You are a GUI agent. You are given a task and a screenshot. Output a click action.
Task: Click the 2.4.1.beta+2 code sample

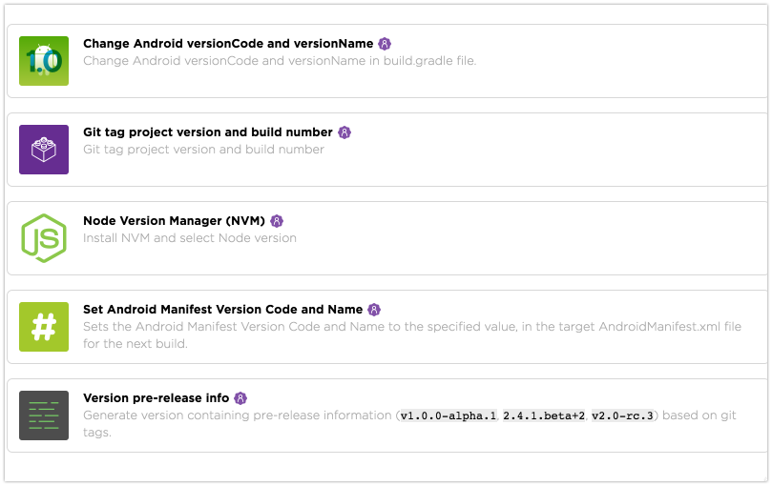click(x=543, y=416)
